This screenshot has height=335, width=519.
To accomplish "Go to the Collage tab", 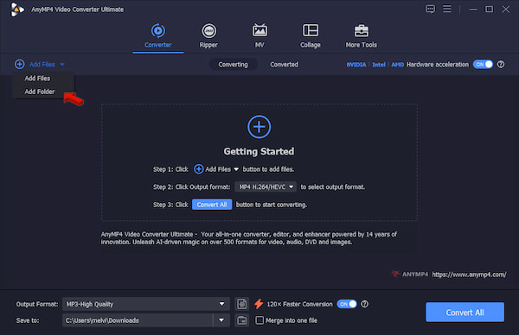I will pyautogui.click(x=311, y=35).
